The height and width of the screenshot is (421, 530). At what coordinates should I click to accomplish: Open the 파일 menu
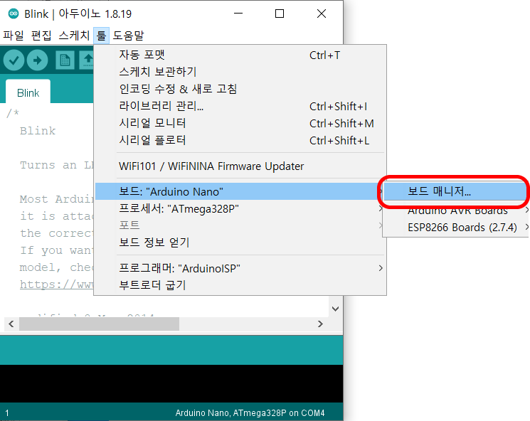14,36
